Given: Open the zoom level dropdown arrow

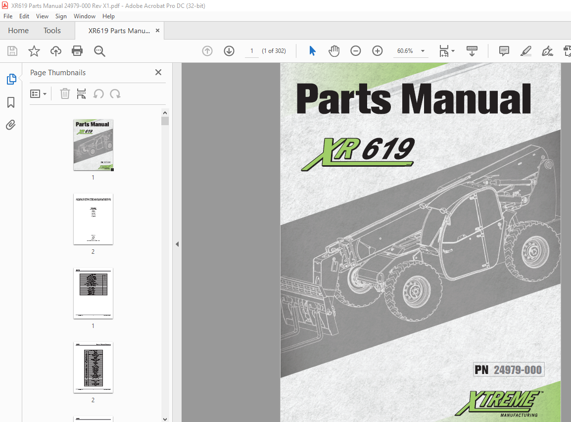Looking at the screenshot, I should click(x=423, y=51).
